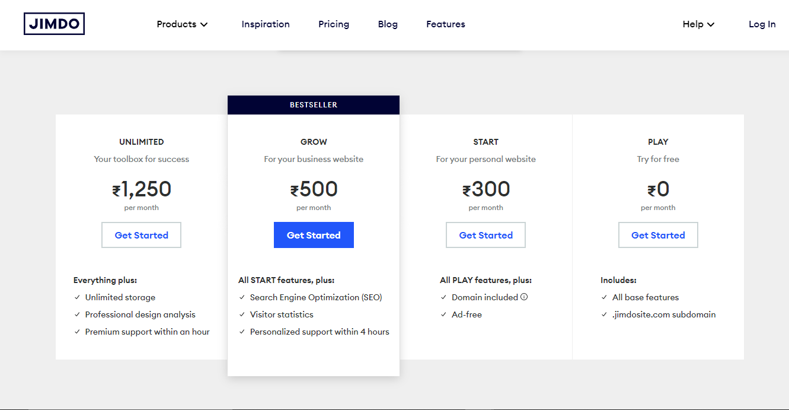Screen dimensions: 789x410
Task: Open the Pricing menu item
Action: (x=334, y=24)
